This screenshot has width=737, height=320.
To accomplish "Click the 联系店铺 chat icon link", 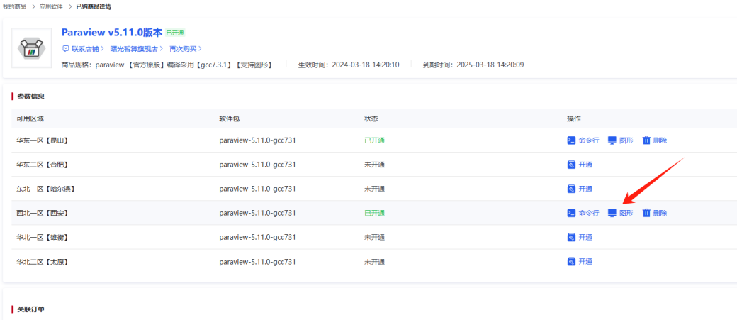I will tap(83, 48).
